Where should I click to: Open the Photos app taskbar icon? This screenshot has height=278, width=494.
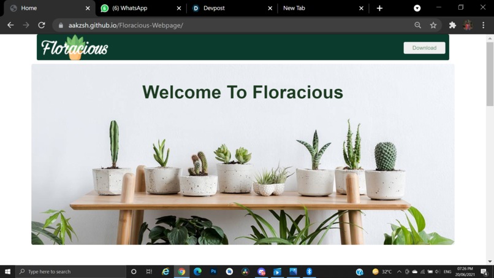(x=293, y=271)
